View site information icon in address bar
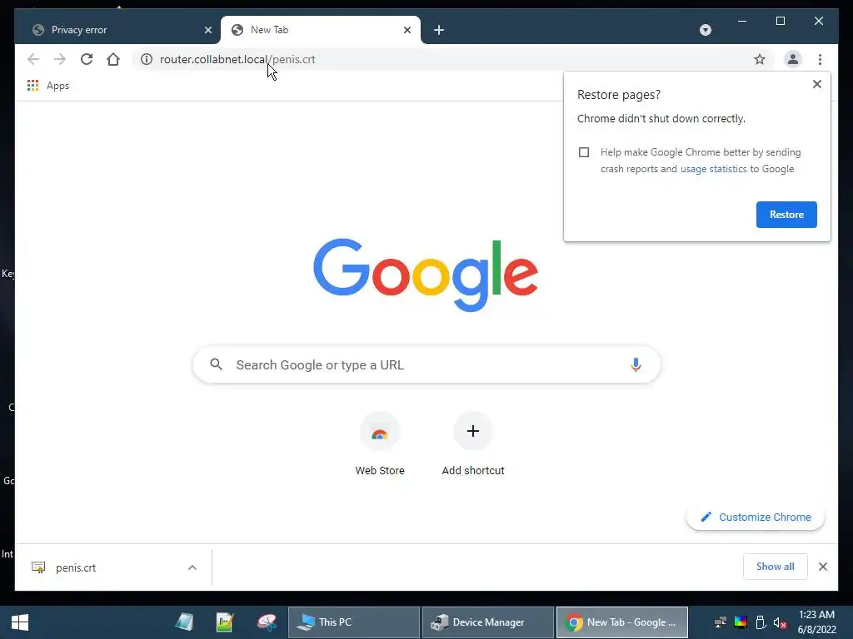Viewport: 853px width, 639px height. (147, 59)
